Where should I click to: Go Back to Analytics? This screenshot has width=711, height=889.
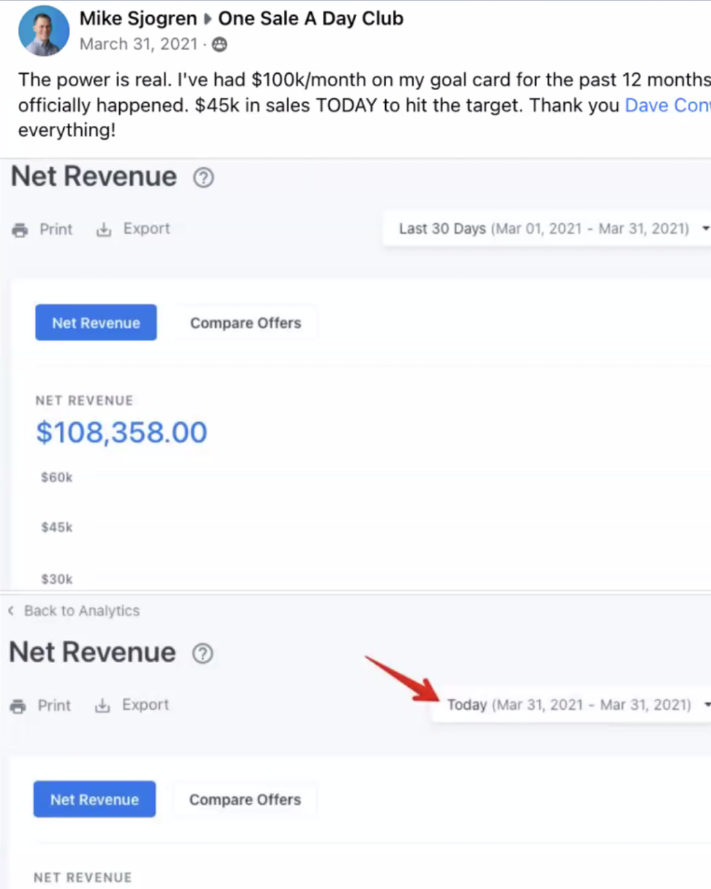pos(82,611)
